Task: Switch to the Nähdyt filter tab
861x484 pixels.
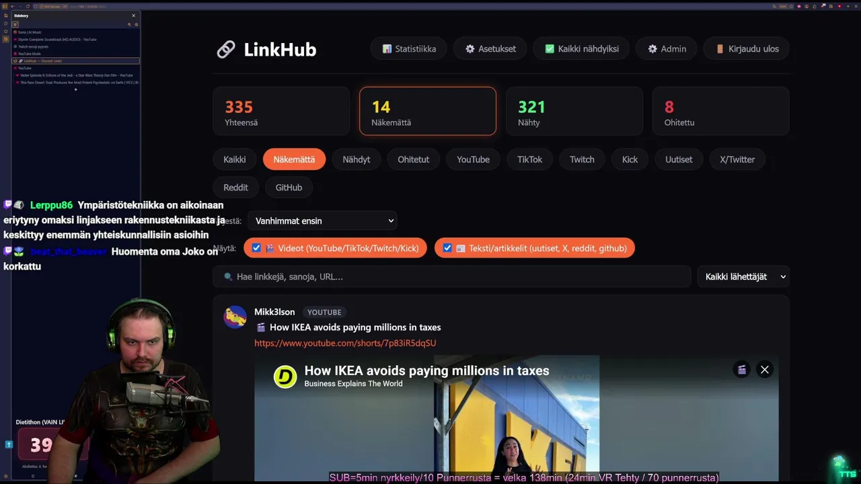Action: [357, 159]
